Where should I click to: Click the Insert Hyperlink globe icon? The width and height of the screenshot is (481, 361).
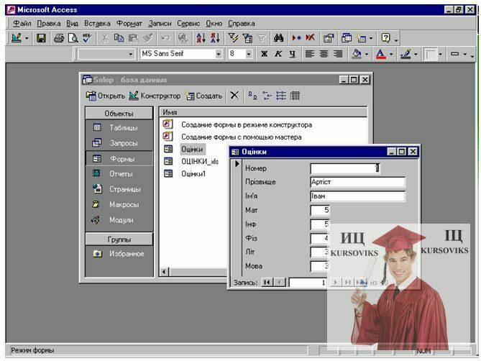tap(183, 38)
